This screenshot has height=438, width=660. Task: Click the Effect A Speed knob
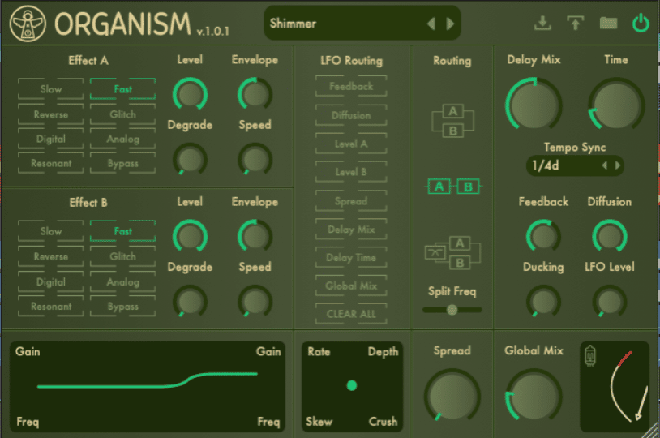(x=255, y=159)
